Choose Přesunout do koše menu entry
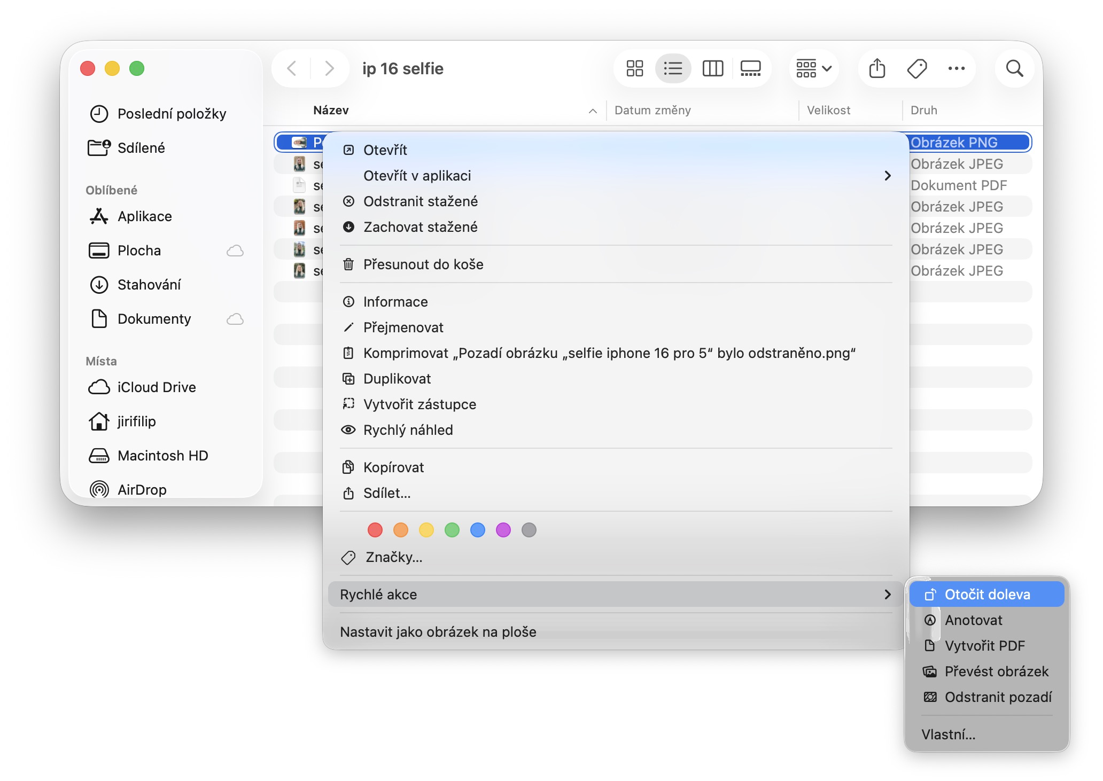1103x781 pixels. point(423,264)
